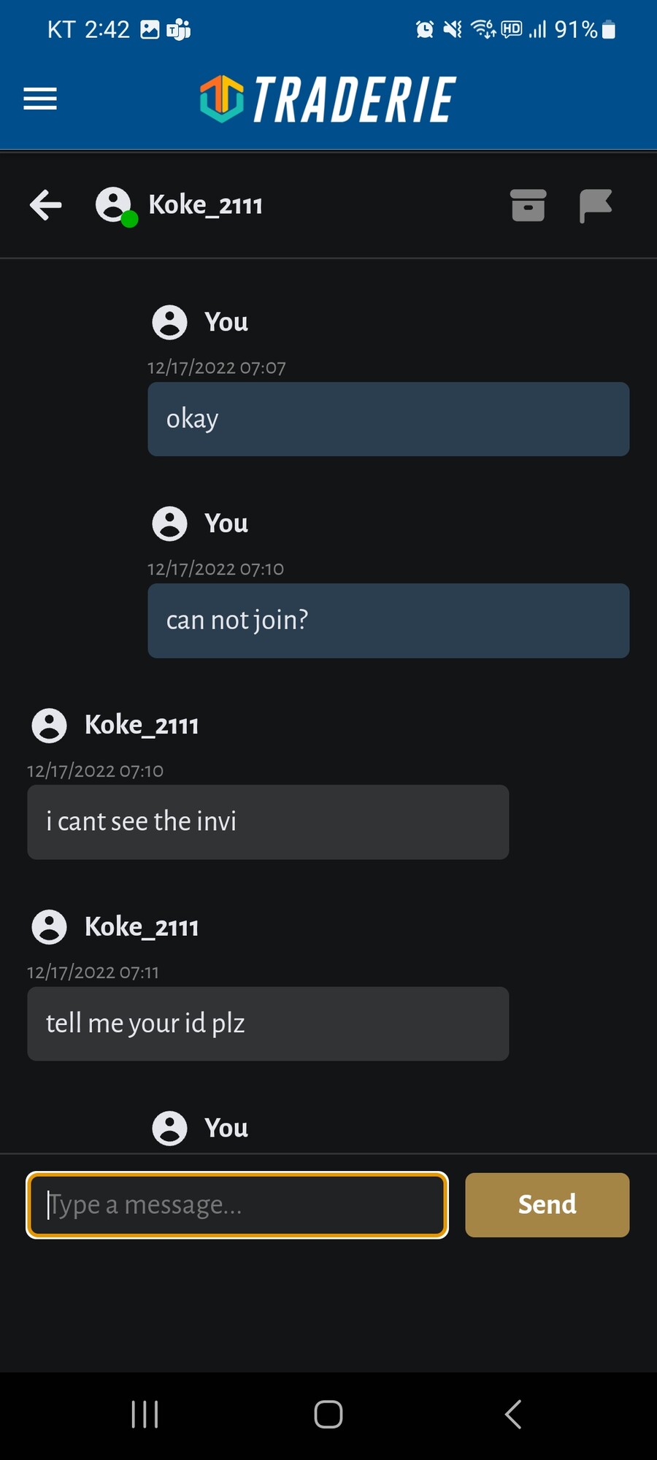Viewport: 657px width, 1460px height.
Task: Open the hamburger navigation menu
Action: click(x=40, y=99)
